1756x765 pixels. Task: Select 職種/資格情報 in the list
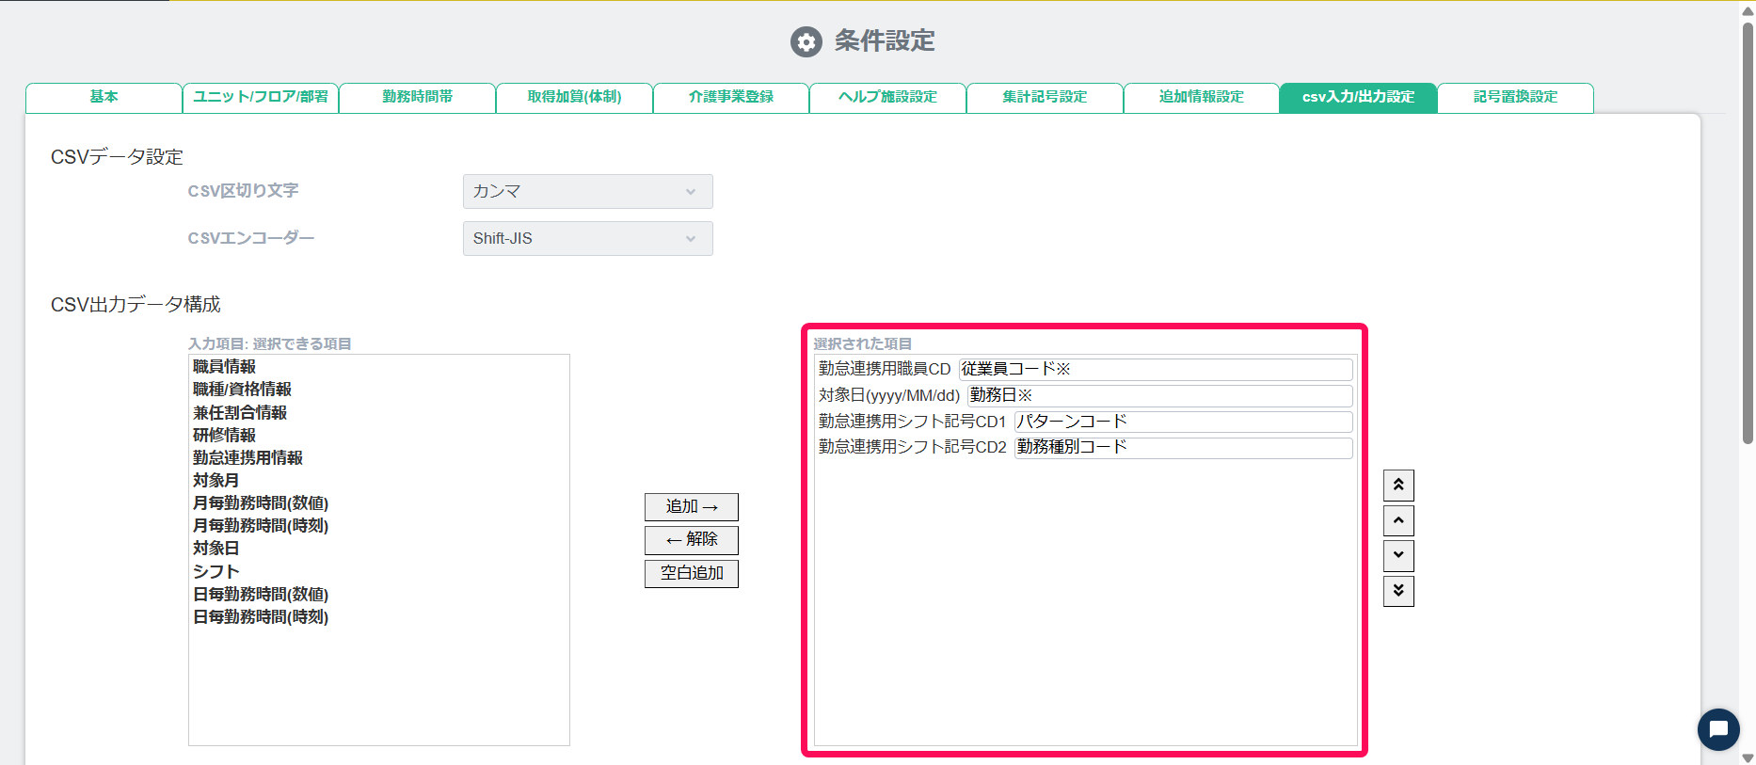242,390
